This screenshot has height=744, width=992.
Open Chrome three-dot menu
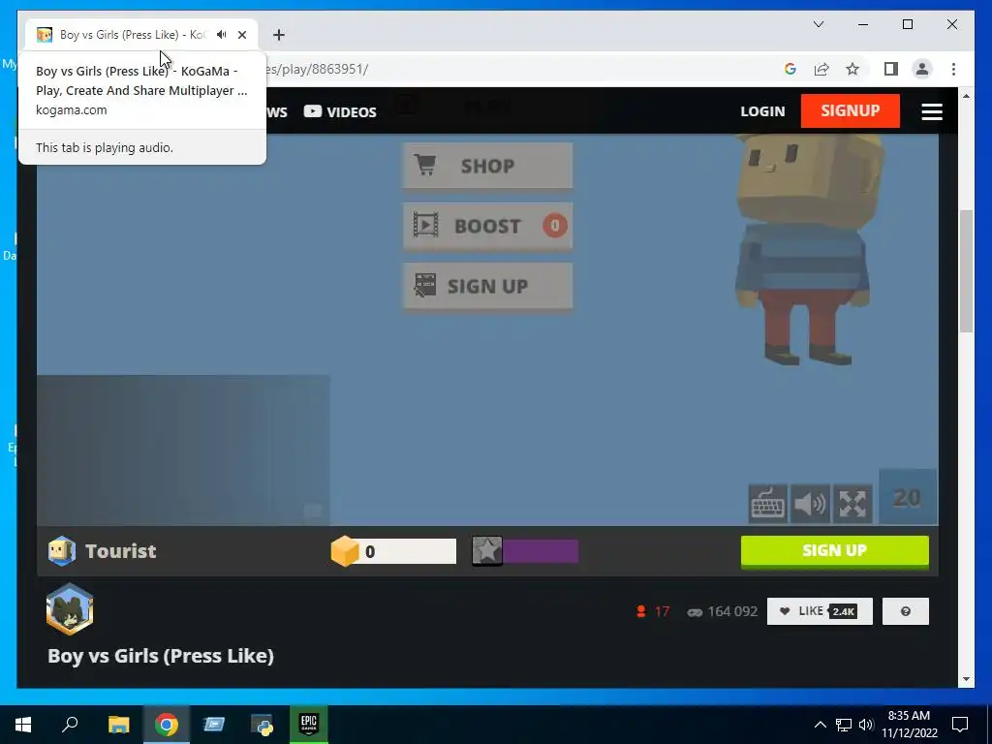pyautogui.click(x=953, y=69)
